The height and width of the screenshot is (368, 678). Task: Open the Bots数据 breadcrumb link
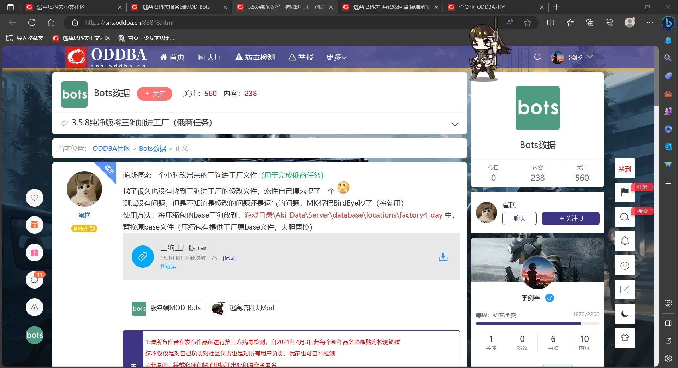click(x=153, y=148)
